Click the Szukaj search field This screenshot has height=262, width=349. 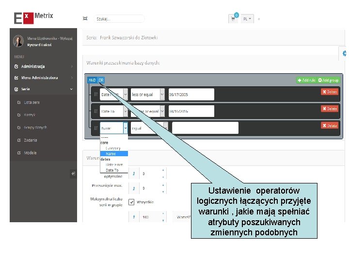(x=119, y=19)
